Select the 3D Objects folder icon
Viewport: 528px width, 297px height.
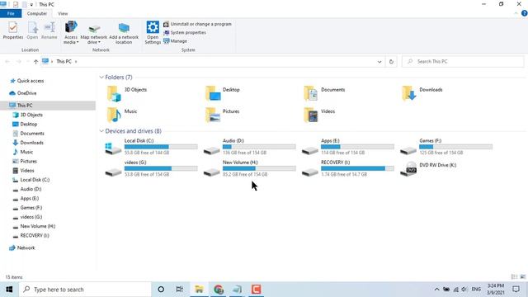[114, 93]
